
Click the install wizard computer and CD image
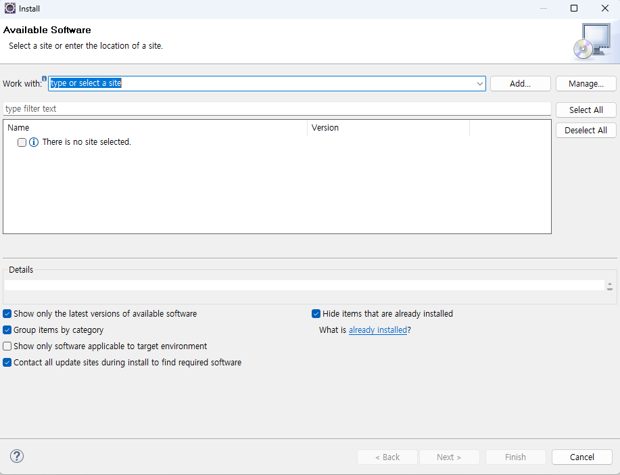[x=592, y=41]
